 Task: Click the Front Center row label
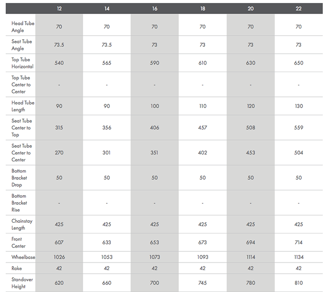pyautogui.click(x=19, y=242)
